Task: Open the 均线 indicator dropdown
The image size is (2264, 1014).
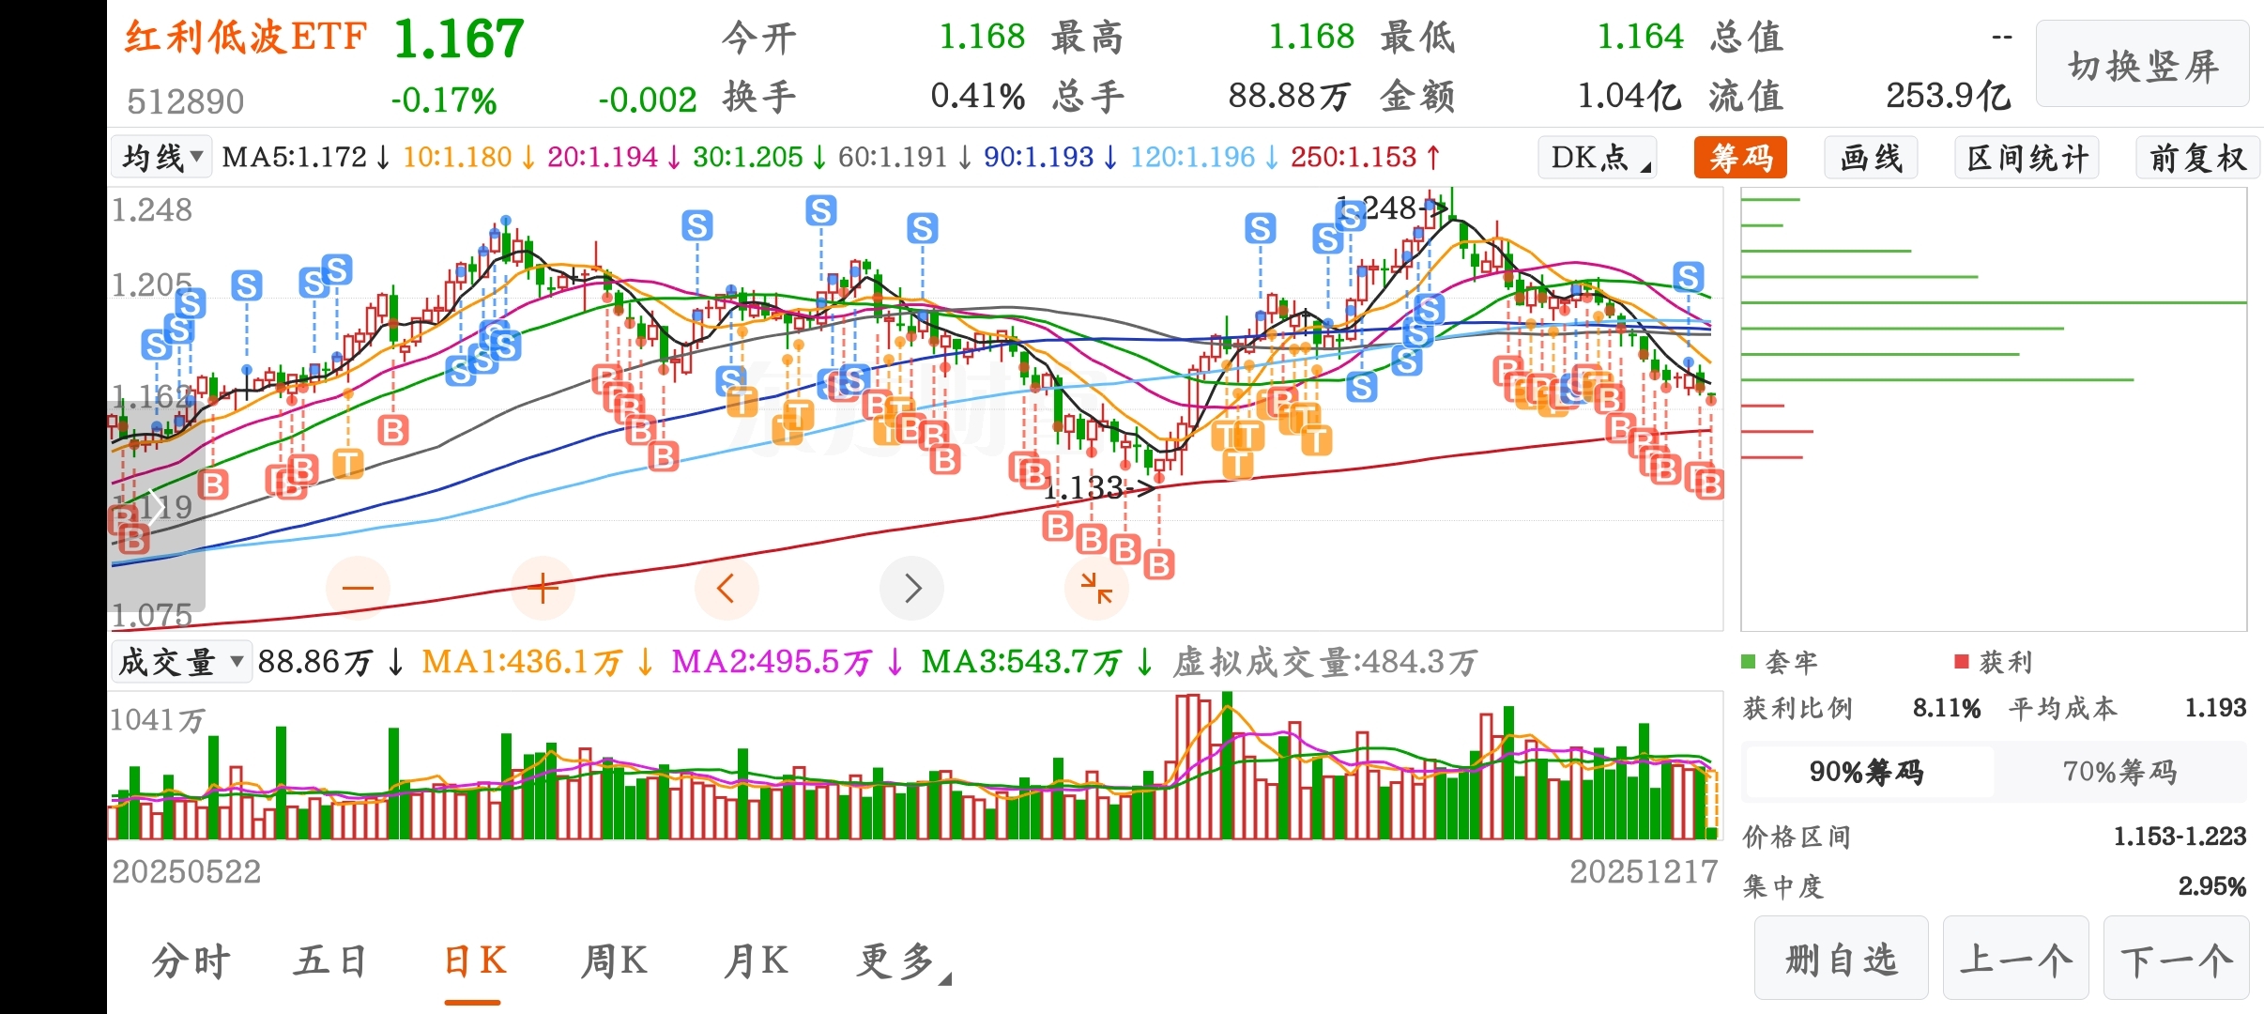Action: click(161, 158)
